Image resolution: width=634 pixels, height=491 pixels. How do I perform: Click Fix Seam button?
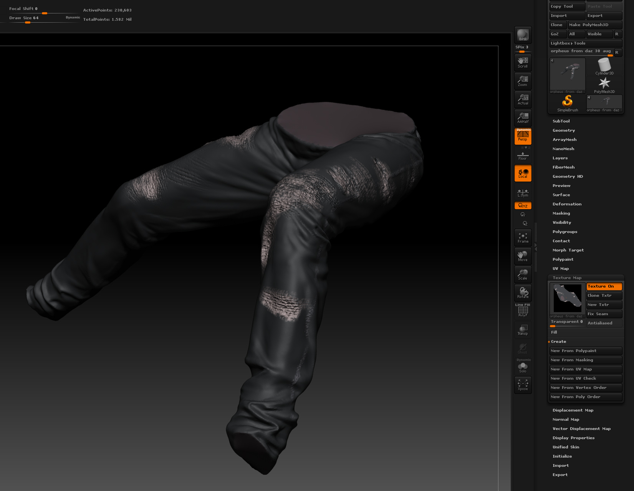click(x=604, y=314)
